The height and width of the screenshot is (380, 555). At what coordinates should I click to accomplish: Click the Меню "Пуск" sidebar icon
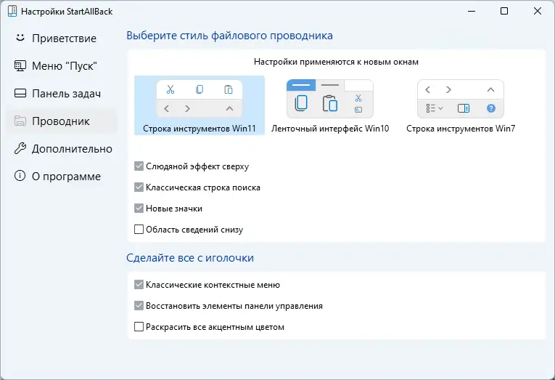coord(20,65)
